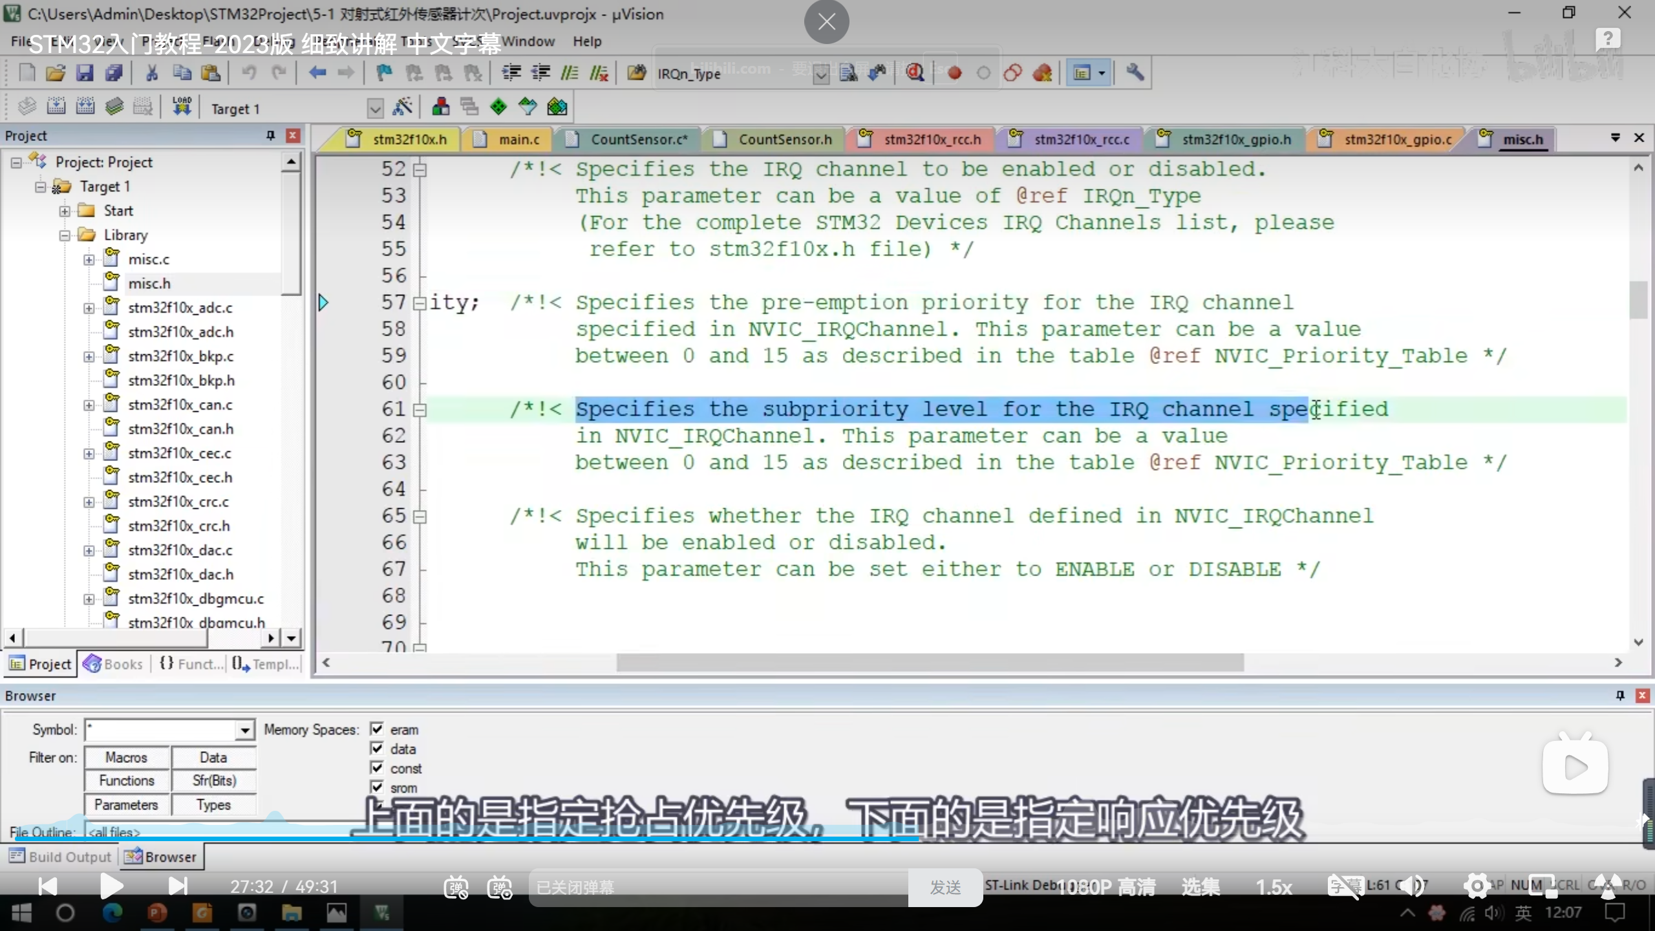Click the Manage Project Items icon
This screenshot has height=931, width=1655.
click(441, 107)
